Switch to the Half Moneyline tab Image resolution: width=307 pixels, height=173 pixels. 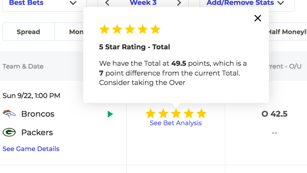(287, 32)
